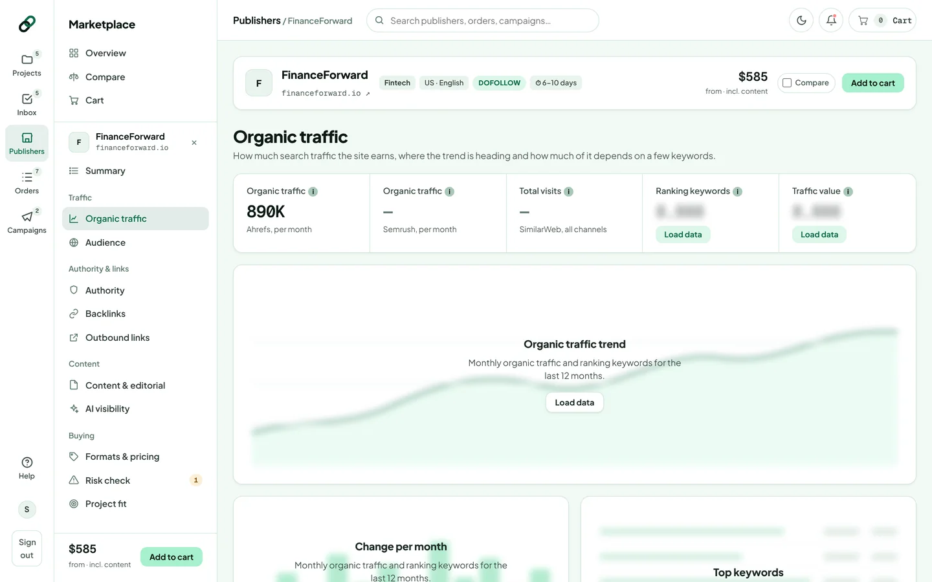Image resolution: width=932 pixels, height=582 pixels.
Task: Open the Outbound links section
Action: (x=135, y=338)
